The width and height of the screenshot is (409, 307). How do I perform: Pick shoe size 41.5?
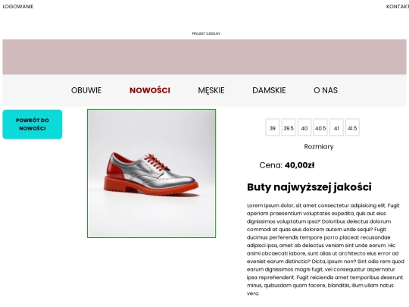352,127
